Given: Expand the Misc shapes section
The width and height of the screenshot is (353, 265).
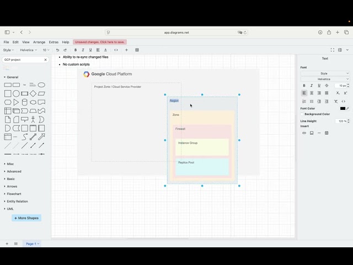Looking at the screenshot, I should pos(9,164).
